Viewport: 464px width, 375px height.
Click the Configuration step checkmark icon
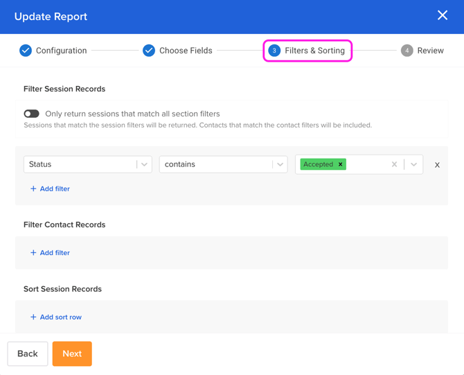point(26,51)
